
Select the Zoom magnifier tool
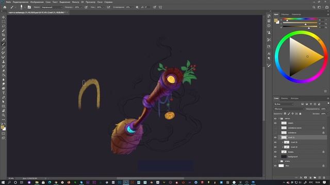click(x=4, y=115)
